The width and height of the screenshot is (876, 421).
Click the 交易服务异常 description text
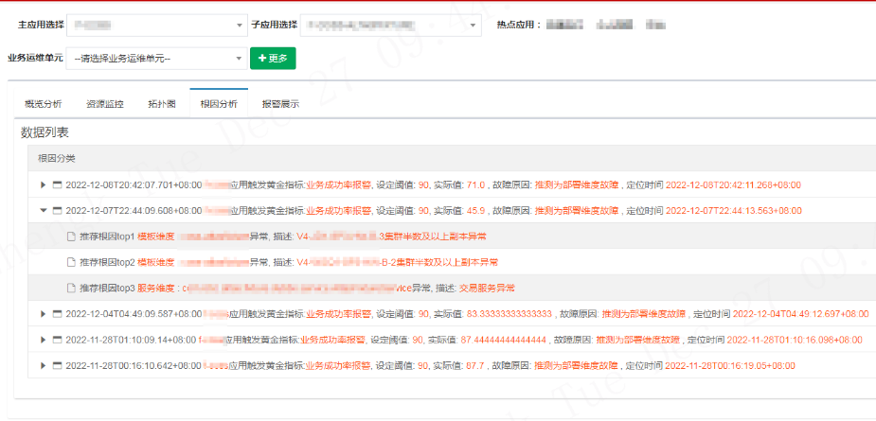(x=487, y=289)
